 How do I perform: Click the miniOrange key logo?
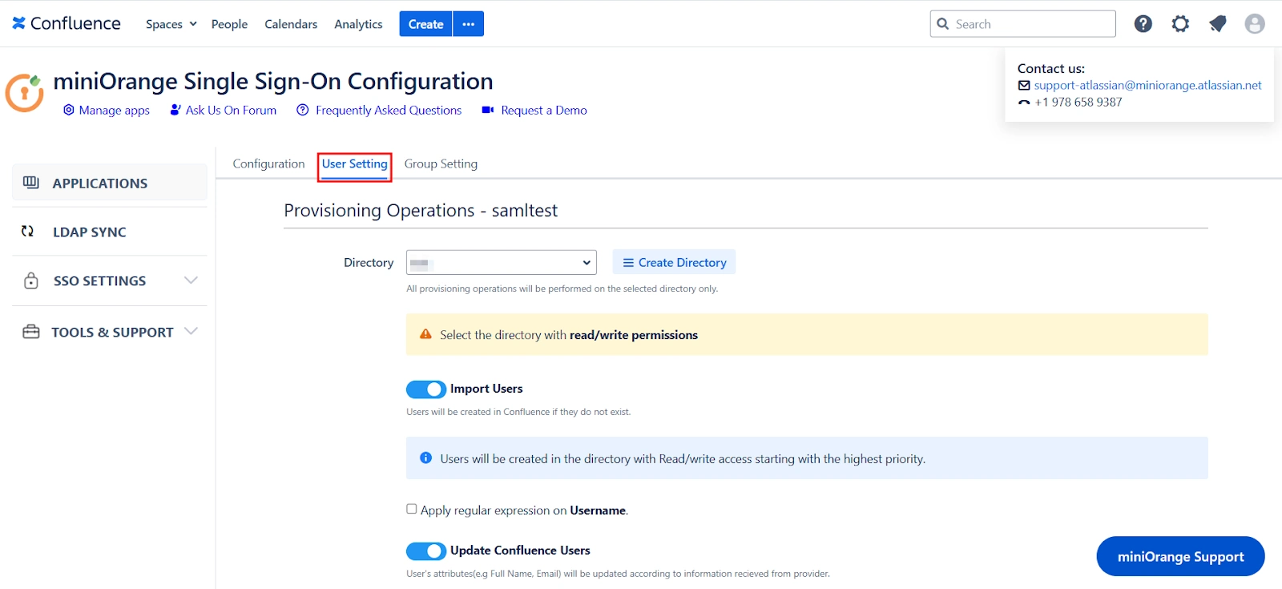pyautogui.click(x=25, y=92)
